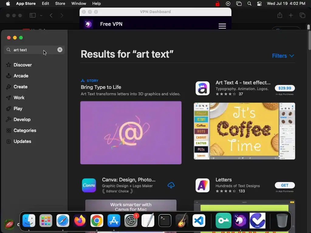Open TextEdit from the Dock
Image resolution: width=311 pixels, height=233 pixels.
[x=148, y=221]
